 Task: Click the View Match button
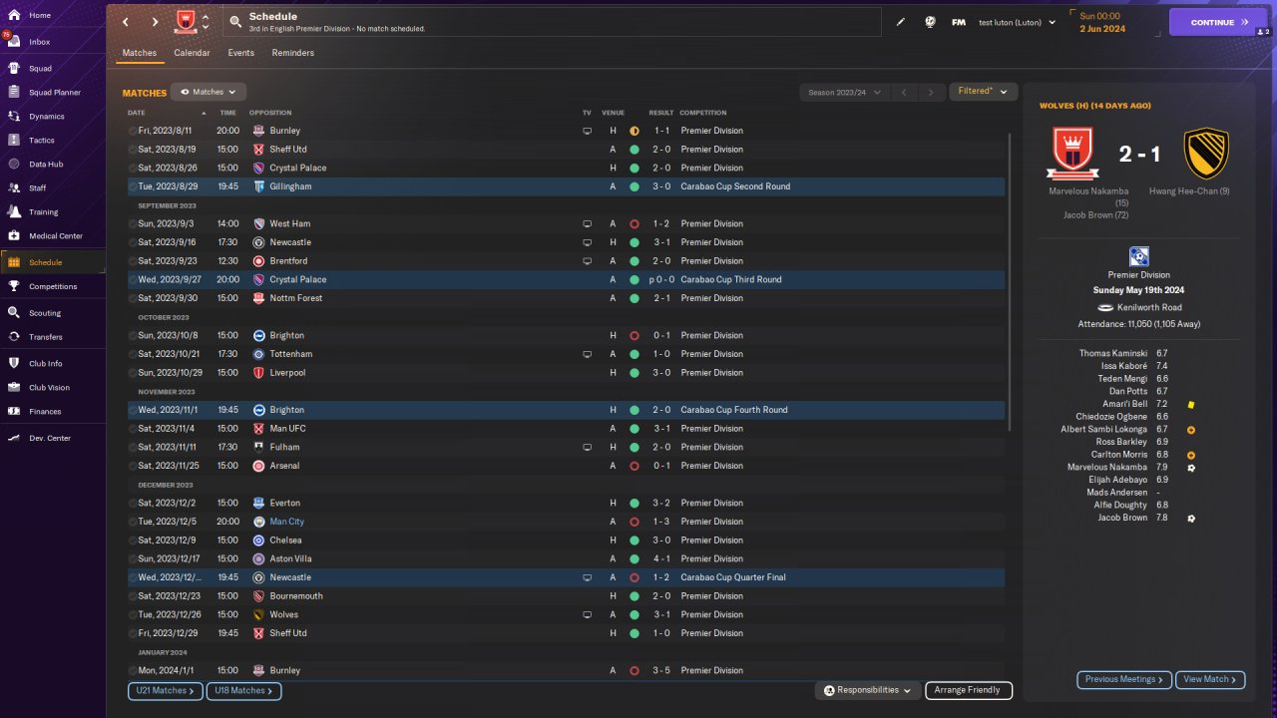1210,679
